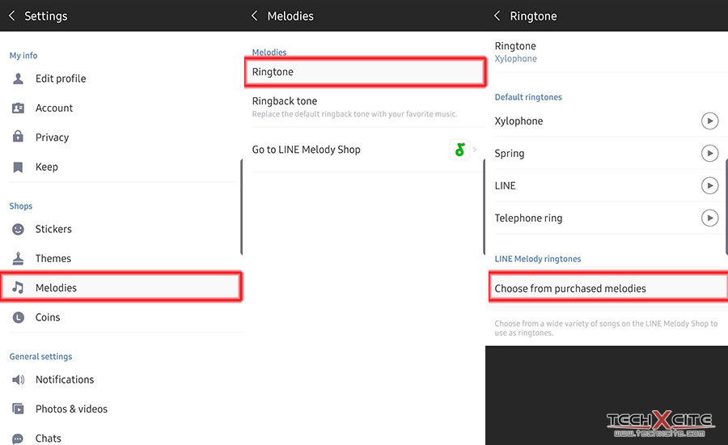Image resolution: width=728 pixels, height=445 pixels.
Task: Open Photos & videos settings
Action: click(121, 409)
